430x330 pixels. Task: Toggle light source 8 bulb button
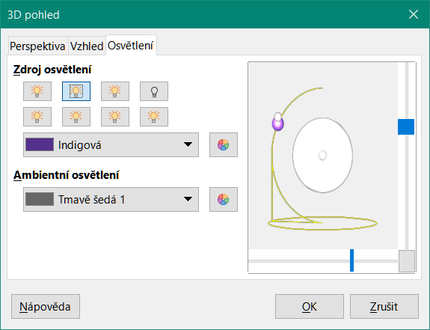[x=154, y=117]
